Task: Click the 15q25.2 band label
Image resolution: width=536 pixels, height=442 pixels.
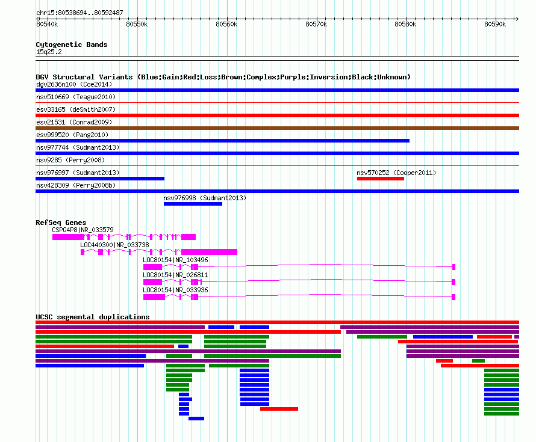Action: coord(49,52)
